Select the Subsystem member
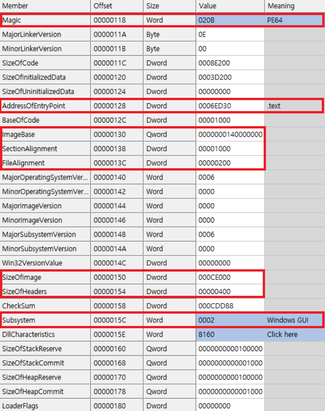Image resolution: width=325 pixels, height=411 pixels. pos(45,320)
